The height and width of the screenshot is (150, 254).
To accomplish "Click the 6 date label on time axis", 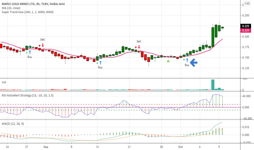I will (x=200, y=147).
